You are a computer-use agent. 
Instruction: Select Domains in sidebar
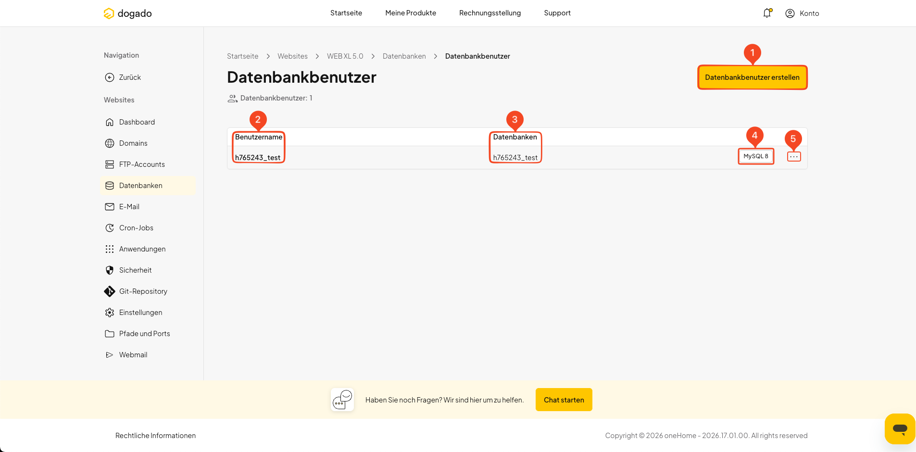[133, 143]
